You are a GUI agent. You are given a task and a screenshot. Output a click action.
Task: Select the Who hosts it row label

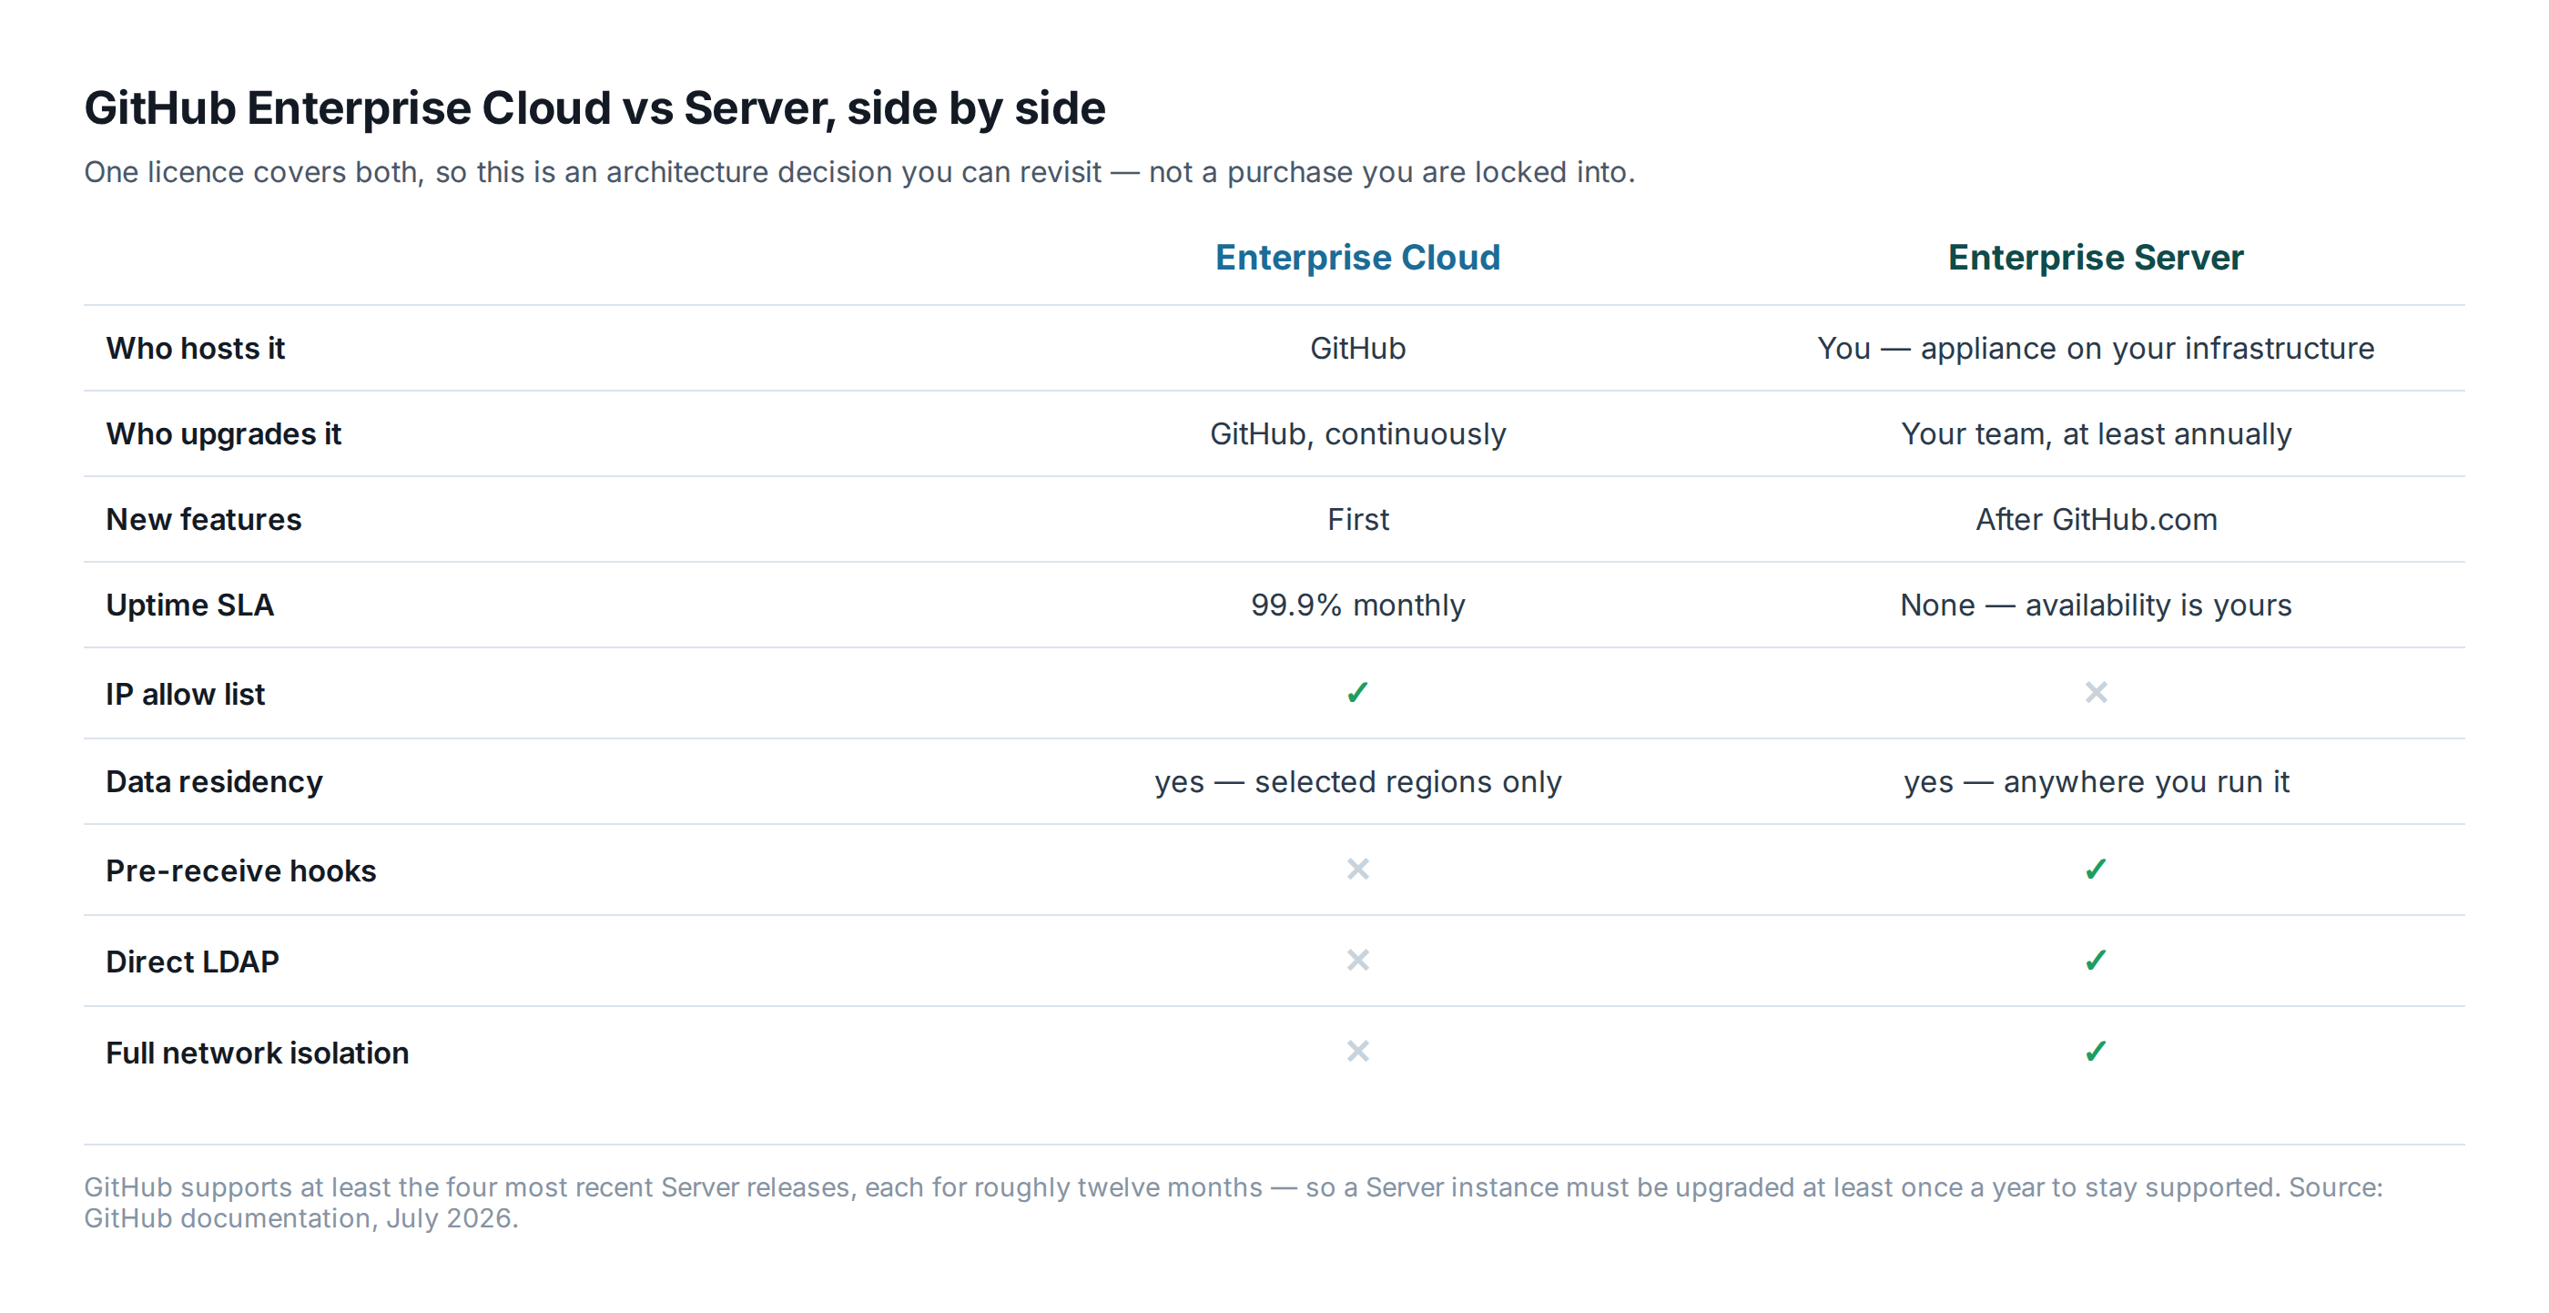[x=195, y=349]
